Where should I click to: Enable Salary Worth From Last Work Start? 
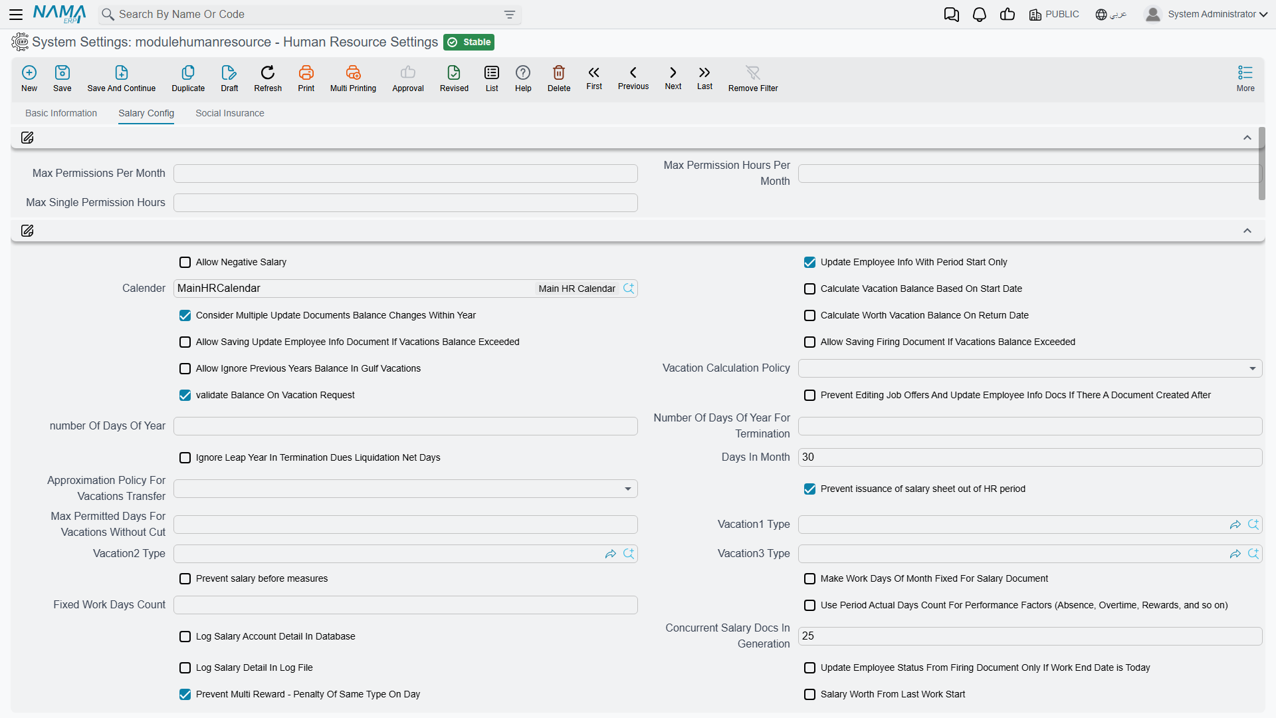click(x=810, y=695)
